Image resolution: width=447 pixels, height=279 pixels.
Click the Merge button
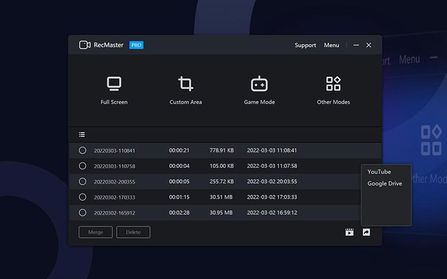96,232
